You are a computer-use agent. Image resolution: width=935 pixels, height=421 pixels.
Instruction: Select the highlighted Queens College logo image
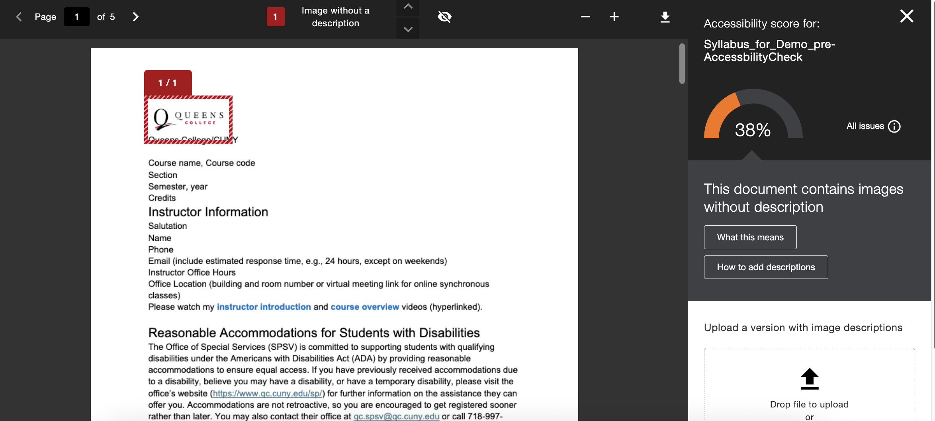[188, 119]
